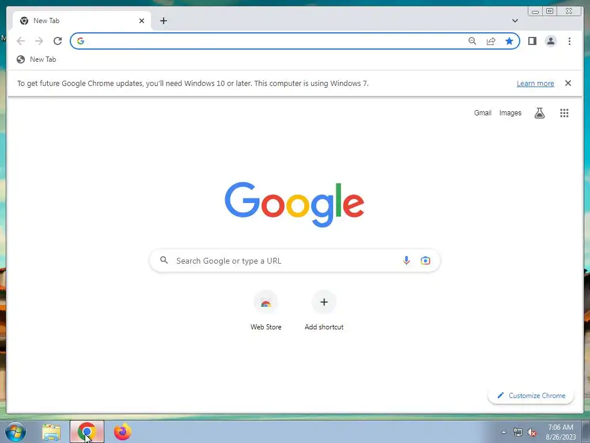590x443 pixels.
Task: Click the network tray icon
Action: coord(518,433)
